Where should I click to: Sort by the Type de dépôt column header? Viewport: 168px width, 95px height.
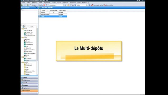62,10
